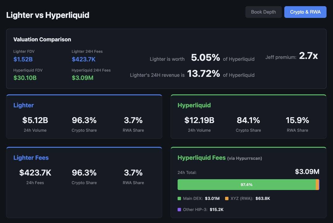333x223 pixels.
Task: Click the orange XYZ (RWA) legend swatch
Action: [227, 199]
